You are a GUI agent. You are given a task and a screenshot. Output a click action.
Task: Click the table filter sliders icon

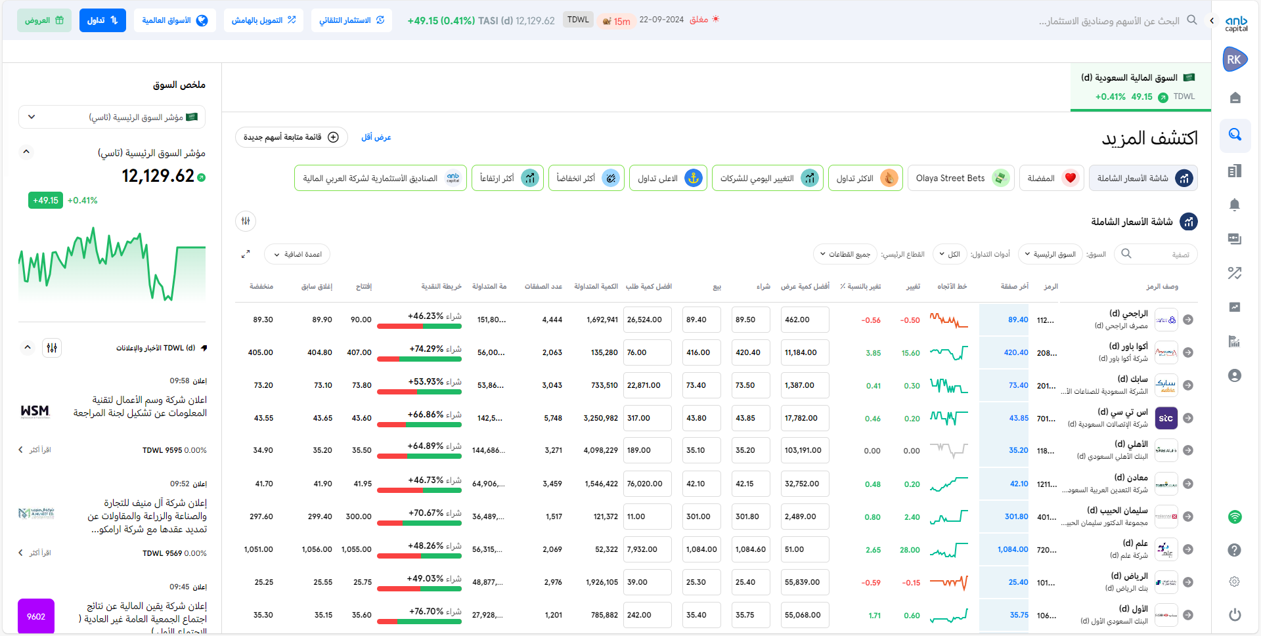pos(246,221)
